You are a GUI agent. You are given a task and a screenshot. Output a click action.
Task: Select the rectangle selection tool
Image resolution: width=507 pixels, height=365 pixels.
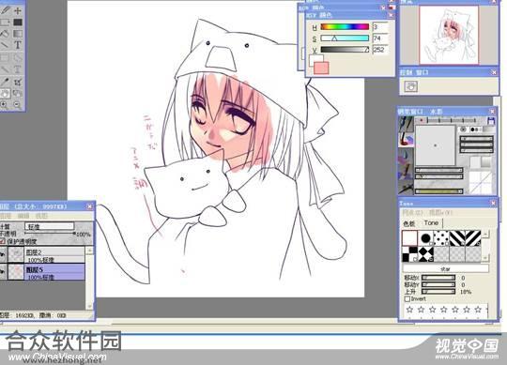6,23
